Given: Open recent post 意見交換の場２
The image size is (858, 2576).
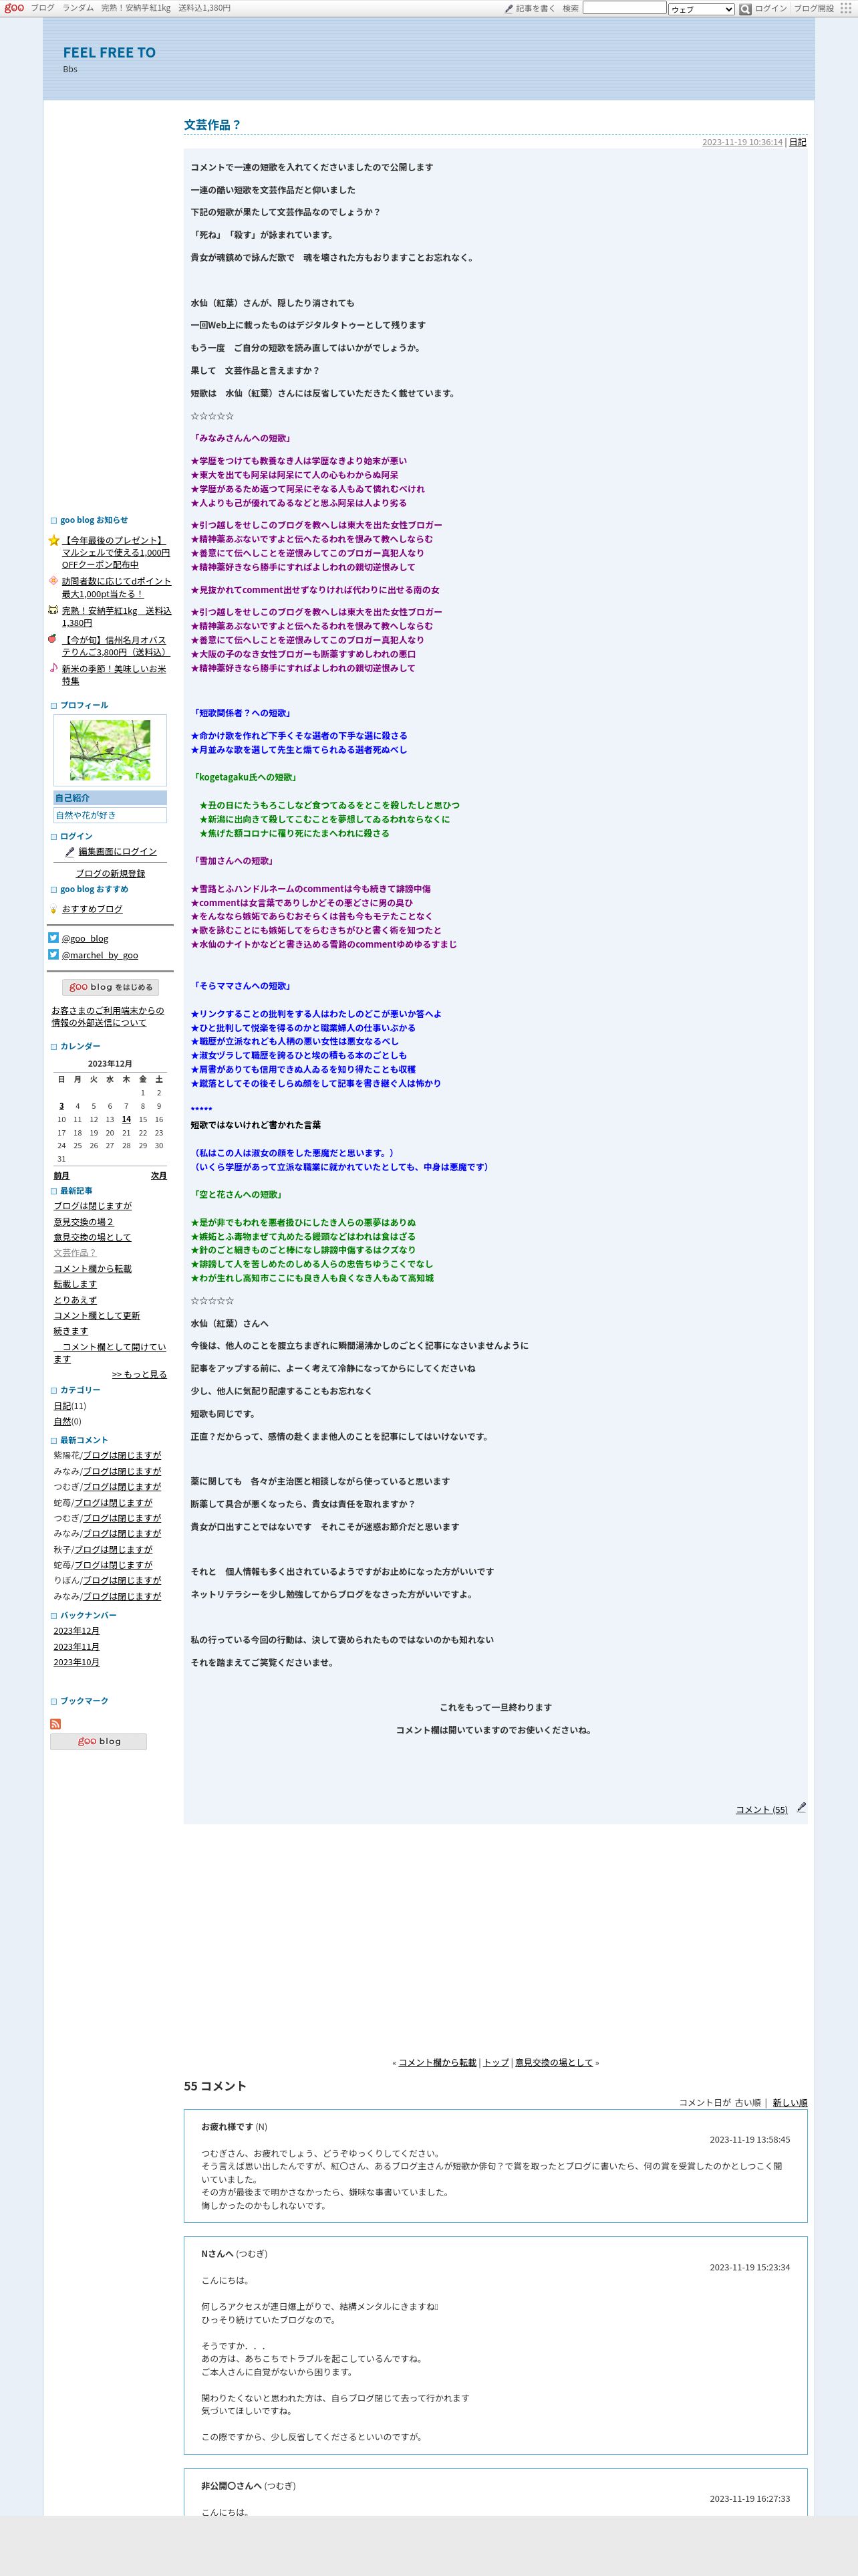Looking at the screenshot, I should coord(84,1222).
